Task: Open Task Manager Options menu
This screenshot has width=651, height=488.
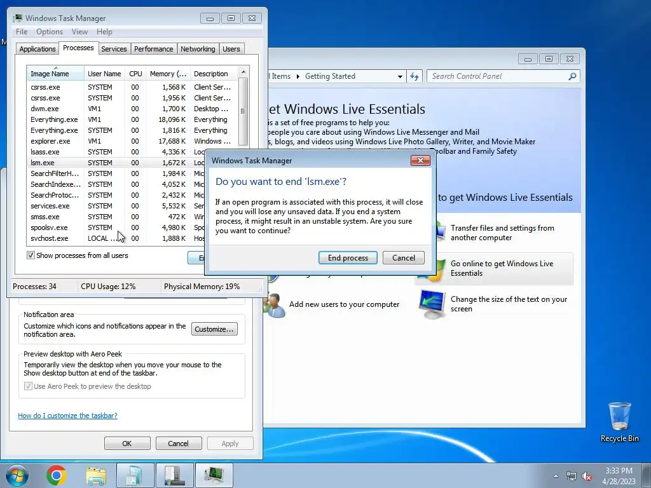Action: pyautogui.click(x=50, y=32)
